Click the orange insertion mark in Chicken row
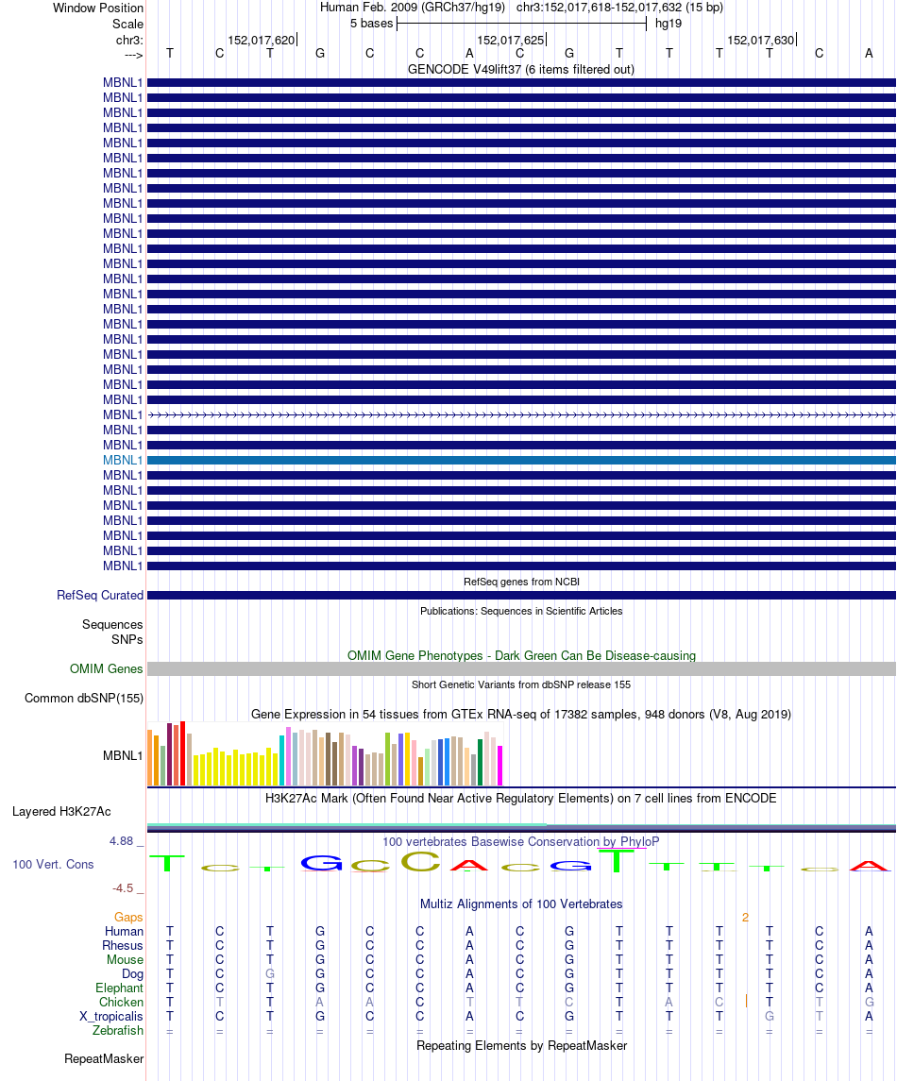The height and width of the screenshot is (1081, 897). coord(746,1001)
